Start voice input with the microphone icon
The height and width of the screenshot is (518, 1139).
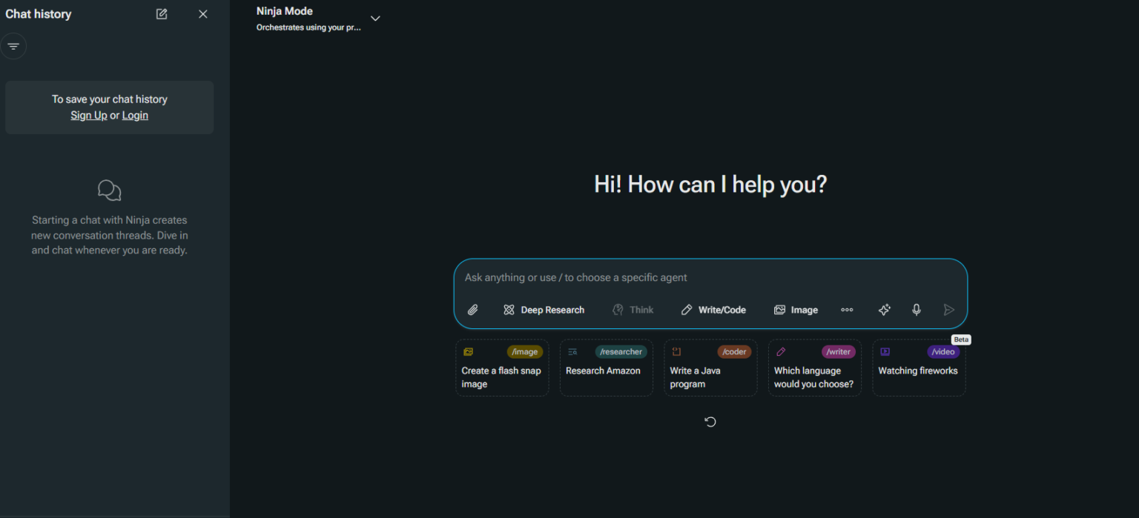[917, 309]
